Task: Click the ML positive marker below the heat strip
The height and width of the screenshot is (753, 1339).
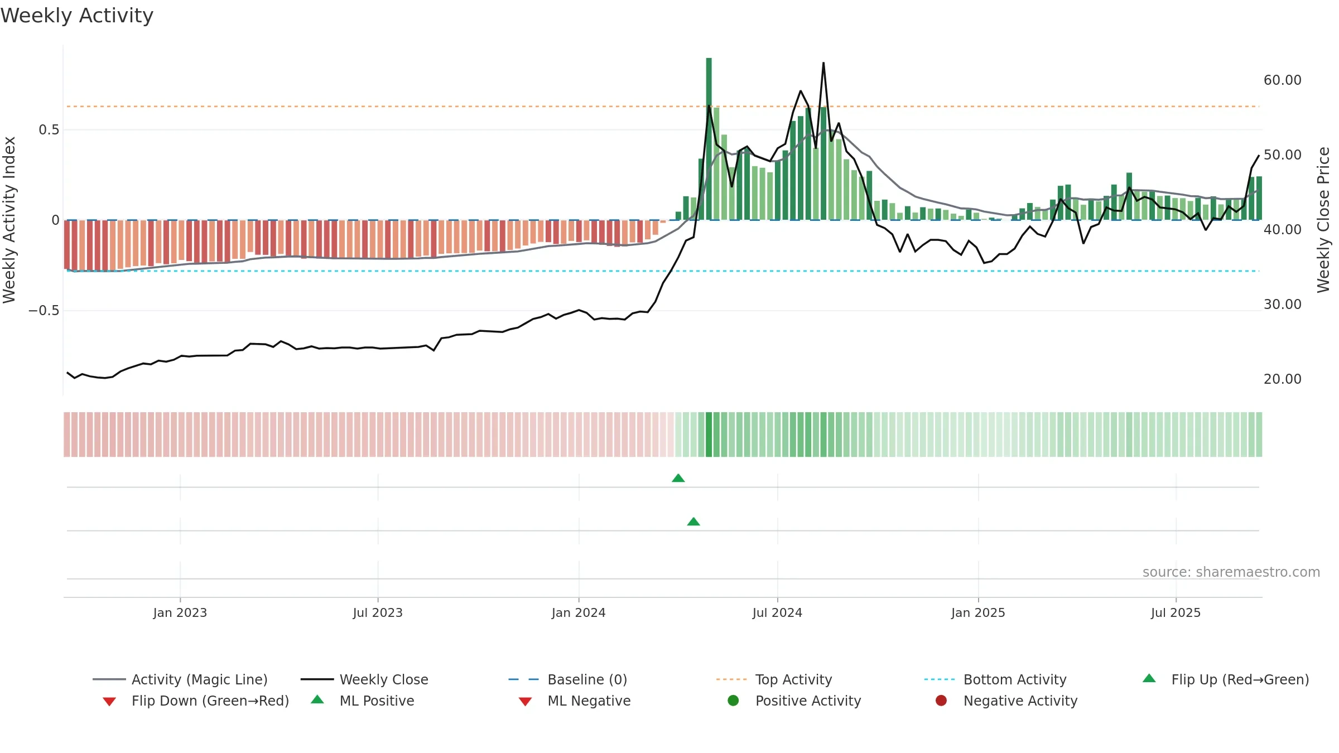Action: click(693, 522)
